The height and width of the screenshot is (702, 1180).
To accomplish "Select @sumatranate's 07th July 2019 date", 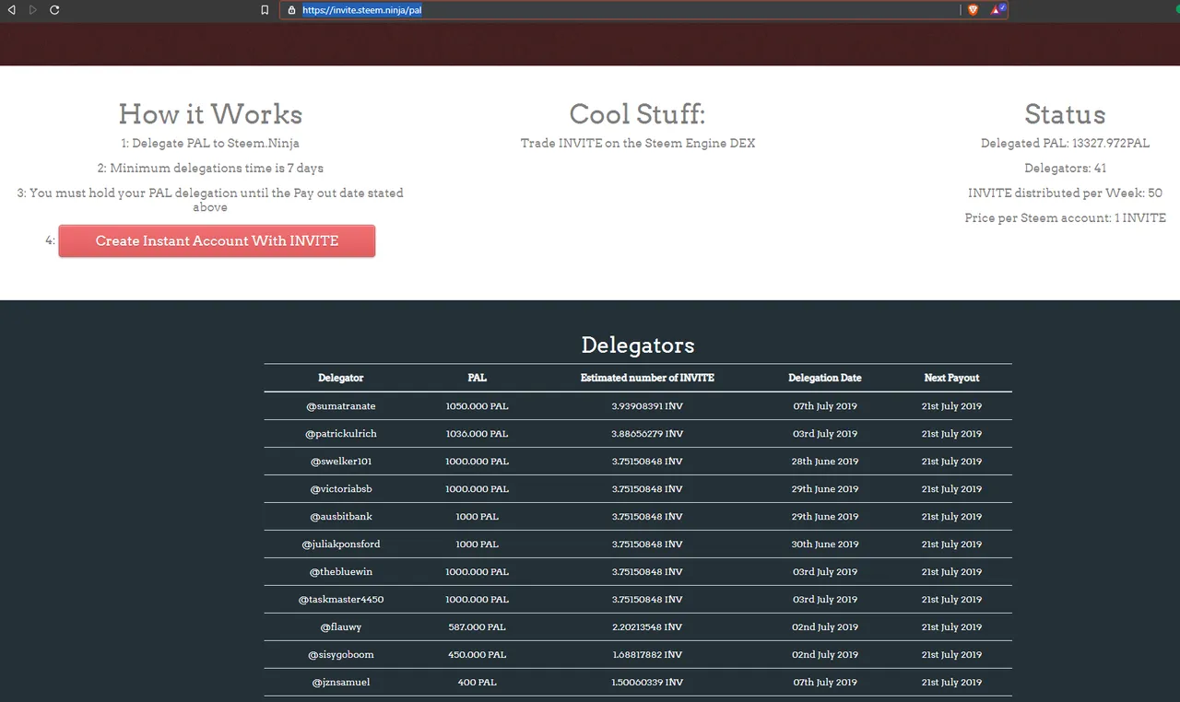I will click(x=825, y=406).
